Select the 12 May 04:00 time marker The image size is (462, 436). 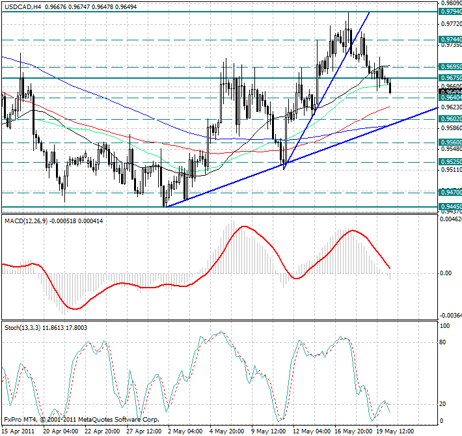312,431
